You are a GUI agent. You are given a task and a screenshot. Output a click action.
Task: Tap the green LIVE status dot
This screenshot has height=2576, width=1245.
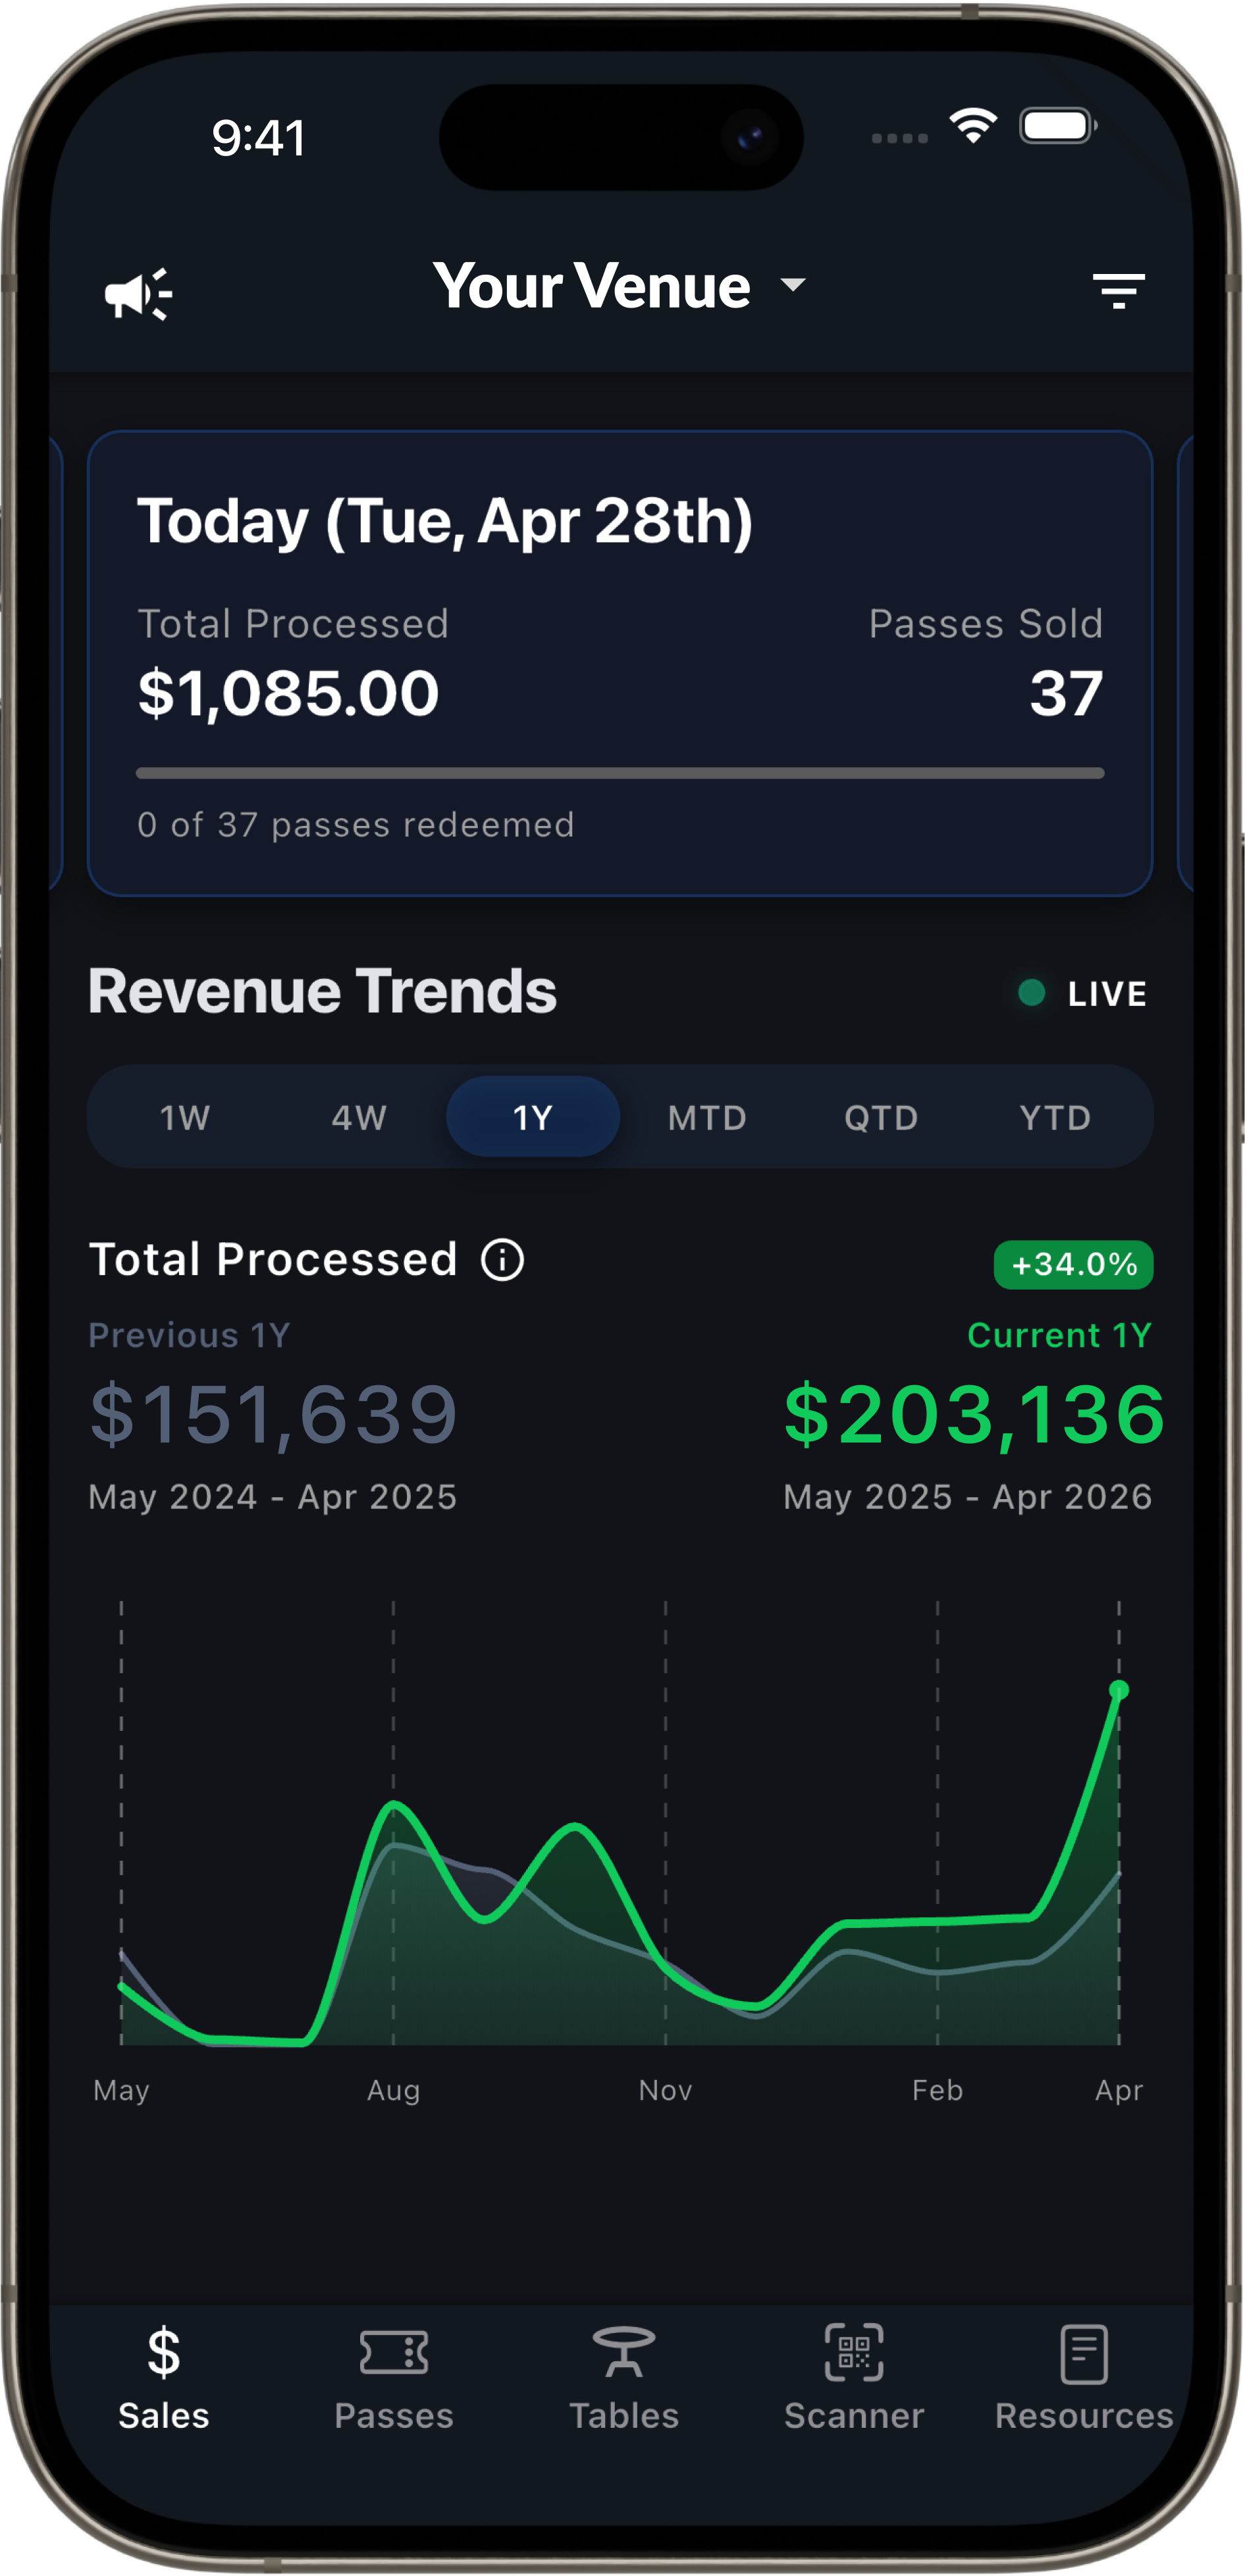[x=1031, y=993]
